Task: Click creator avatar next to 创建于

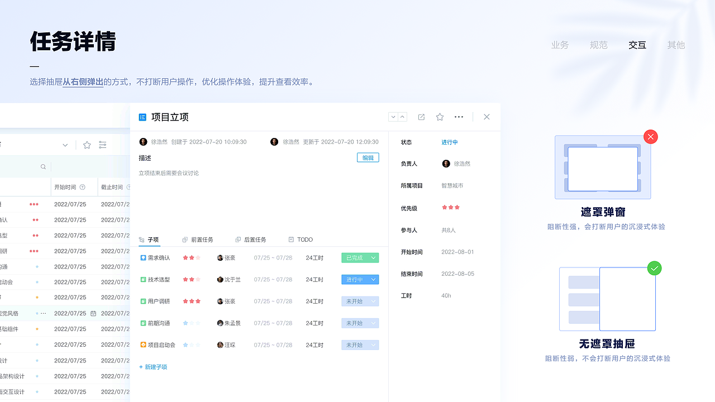Action: coord(144,142)
